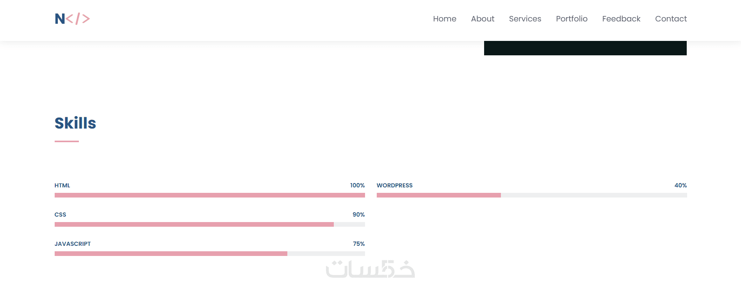Click the JavaScript progress bar
This screenshot has height=284, width=741.
pos(210,254)
